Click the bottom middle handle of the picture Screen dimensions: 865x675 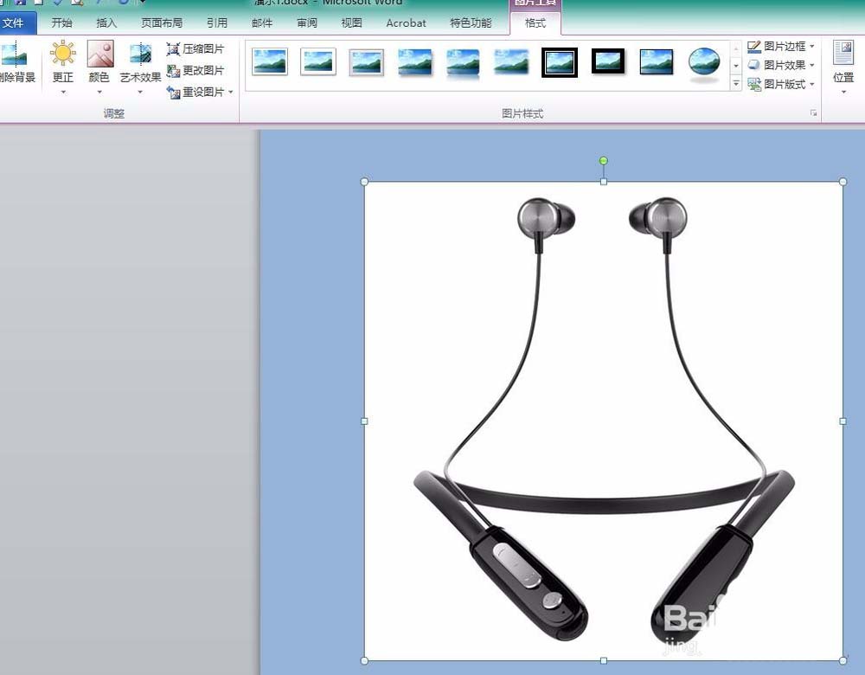[604, 660]
